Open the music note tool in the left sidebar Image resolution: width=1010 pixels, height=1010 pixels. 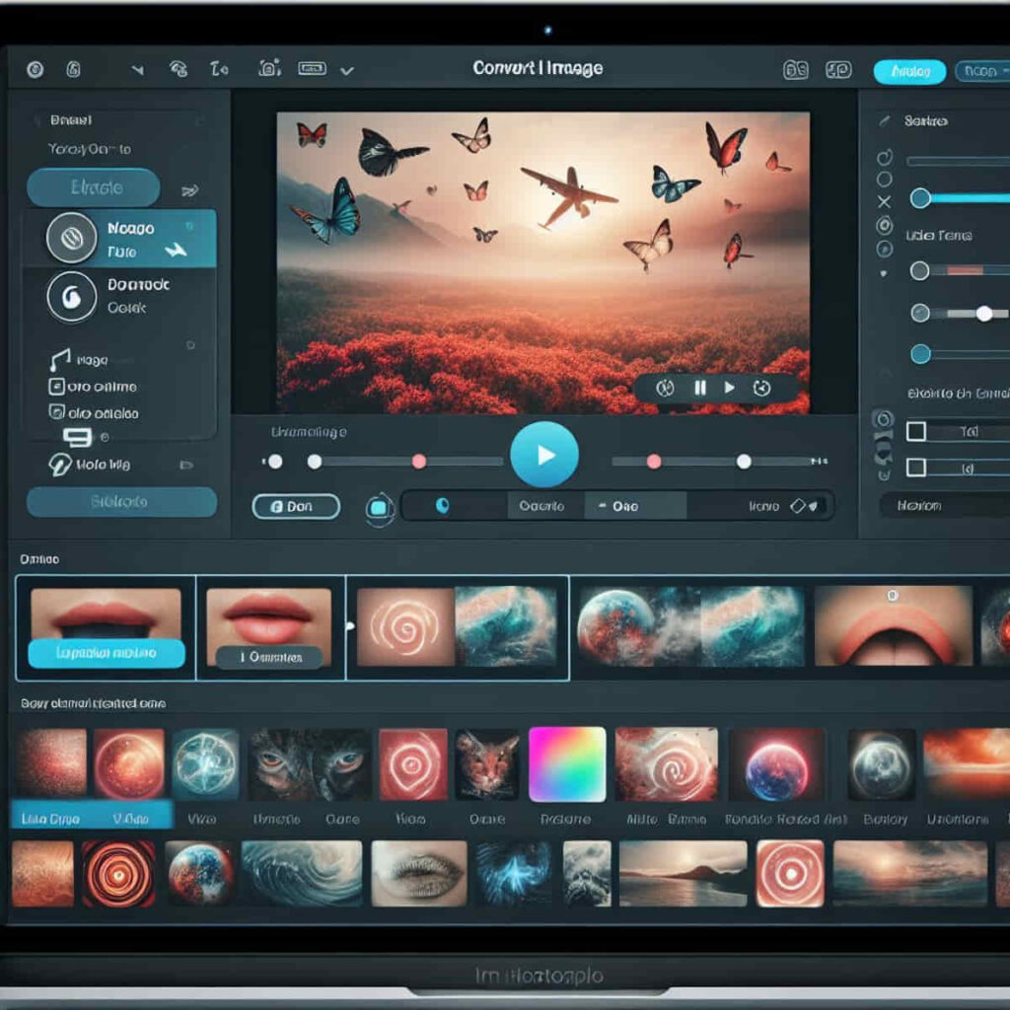tap(58, 358)
